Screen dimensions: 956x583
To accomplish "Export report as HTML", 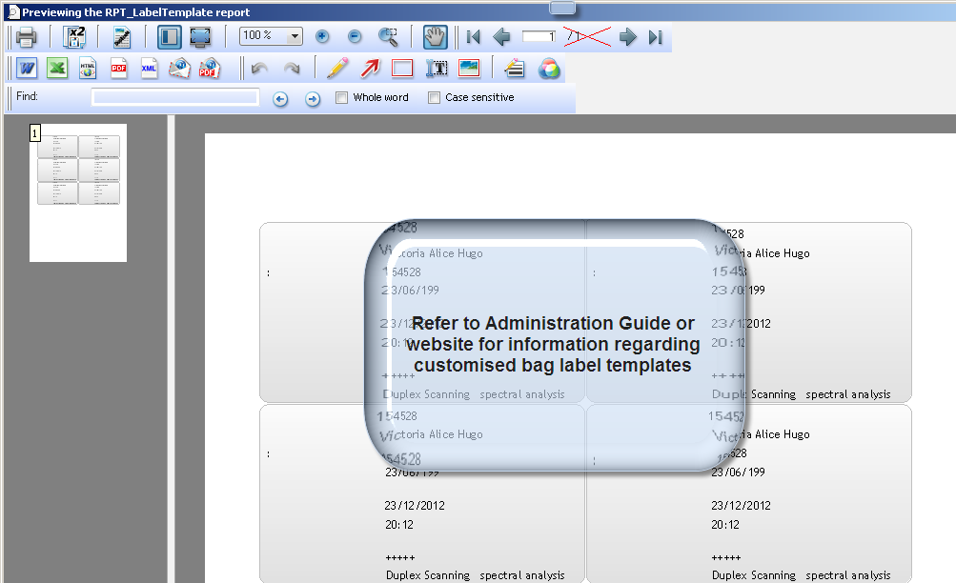I will pyautogui.click(x=88, y=69).
